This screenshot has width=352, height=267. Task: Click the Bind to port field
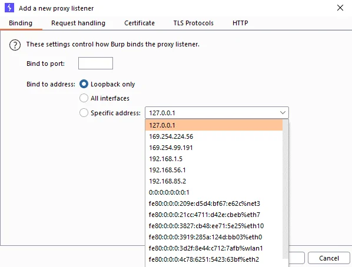95,64
